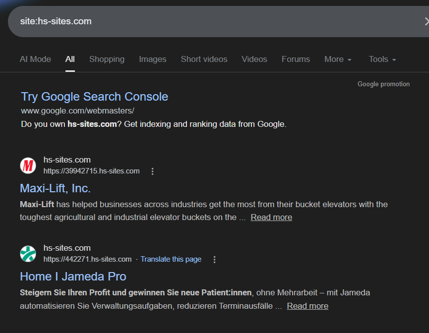Click Read more on Maxi-Lift snippet
Viewport: 429px width, 333px height.
pyautogui.click(x=271, y=218)
